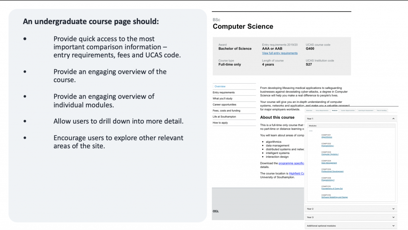Select the Modules tab
Screen dimensions: 408x230
[x=335, y=110]
